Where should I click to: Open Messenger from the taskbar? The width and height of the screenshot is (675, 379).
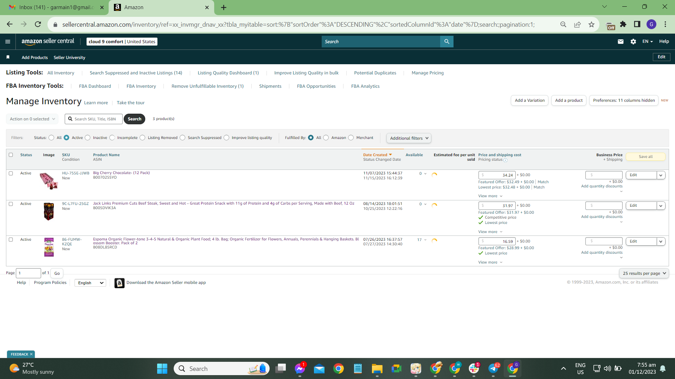pyautogui.click(x=300, y=368)
